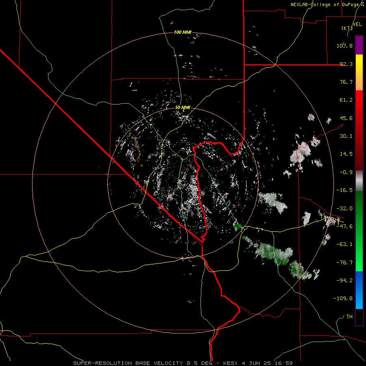
Task: Click the -0.9 scale value
Action: coord(346,172)
